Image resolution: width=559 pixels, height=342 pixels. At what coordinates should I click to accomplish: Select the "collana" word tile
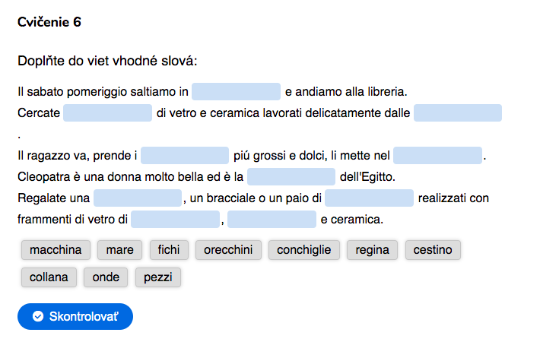[49, 277]
